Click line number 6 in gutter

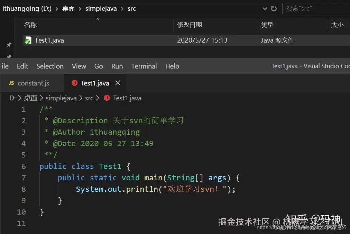point(24,166)
